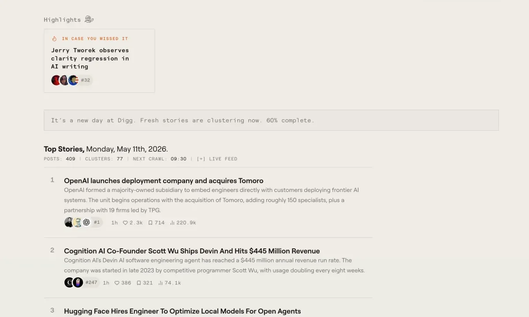Click the Highlights section label
Image resolution: width=529 pixels, height=317 pixels.
pos(62,20)
